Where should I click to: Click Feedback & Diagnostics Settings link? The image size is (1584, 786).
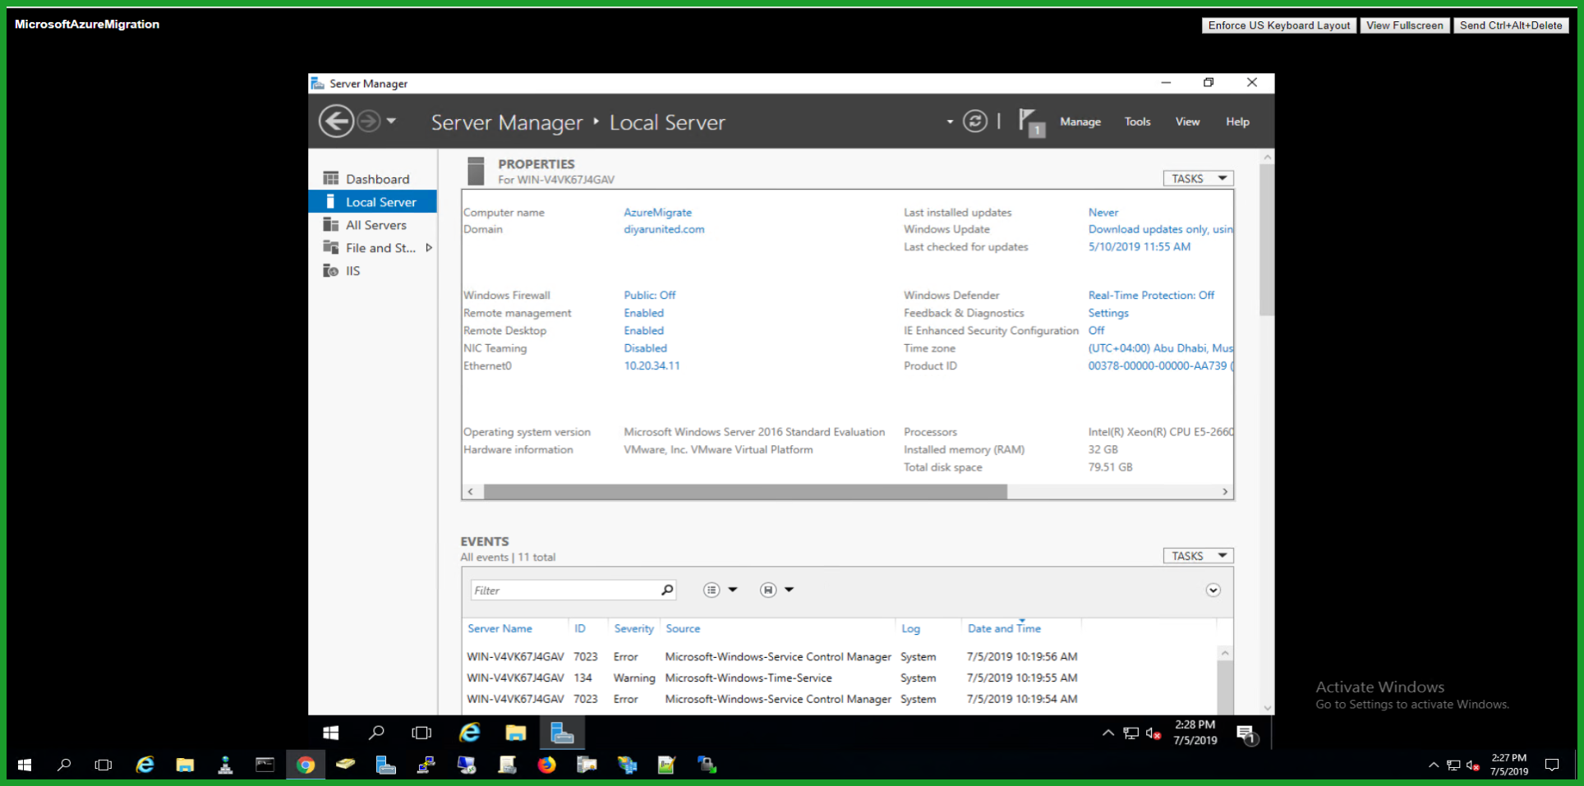(x=1108, y=313)
